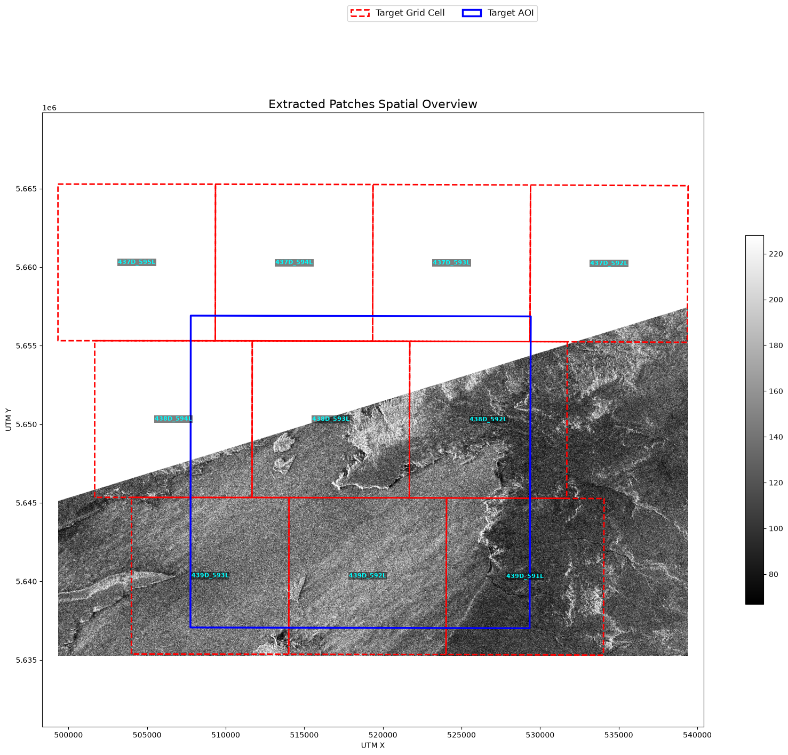Click the plot title Extracted Patches Spatial Overview
This screenshot has height=755, width=788.
[x=373, y=104]
